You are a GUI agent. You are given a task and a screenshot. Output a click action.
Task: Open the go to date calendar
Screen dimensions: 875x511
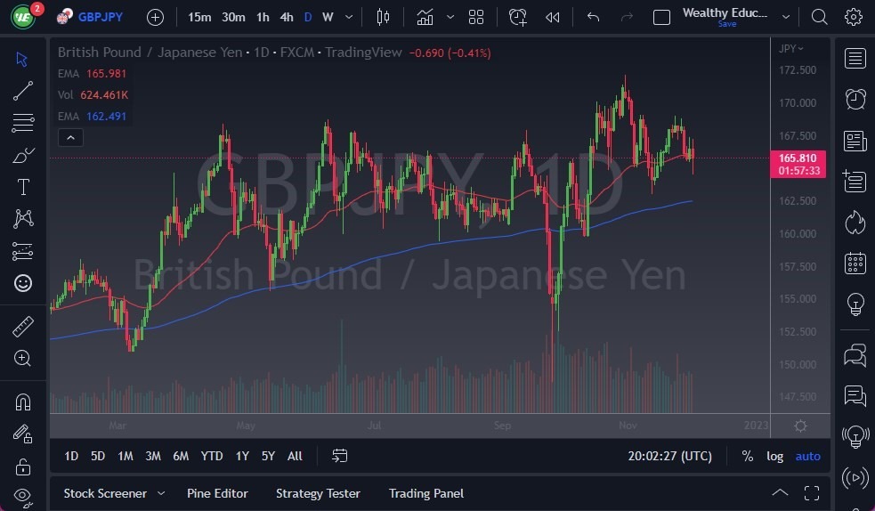coord(339,456)
